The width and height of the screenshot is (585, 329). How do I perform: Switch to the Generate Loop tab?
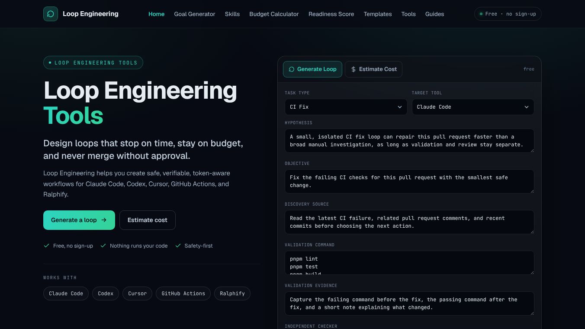pyautogui.click(x=312, y=69)
